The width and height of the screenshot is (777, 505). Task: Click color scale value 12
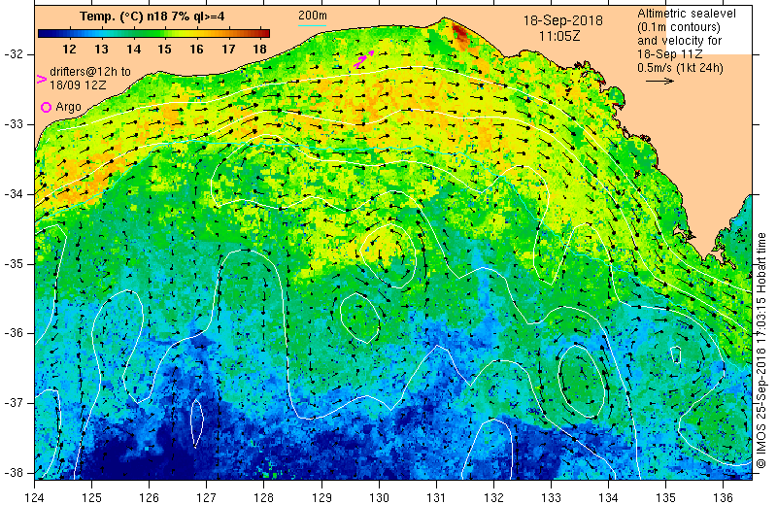click(69, 50)
